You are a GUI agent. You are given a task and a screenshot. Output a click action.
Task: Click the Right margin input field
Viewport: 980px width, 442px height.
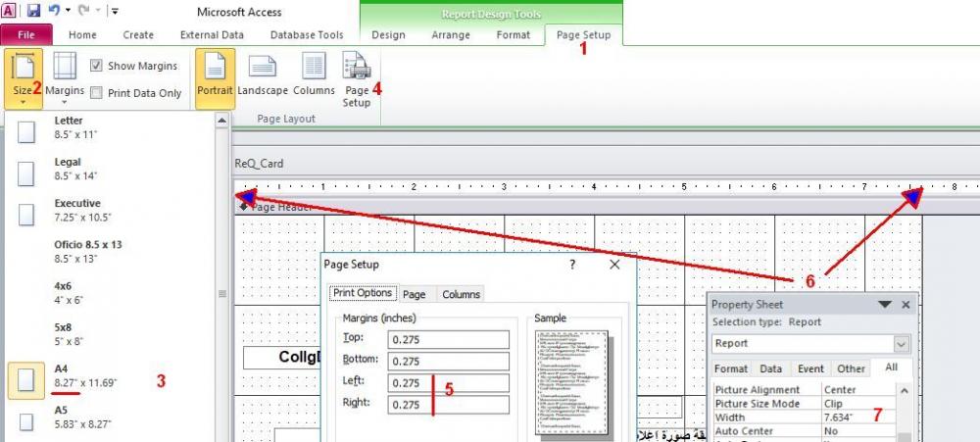(x=448, y=405)
